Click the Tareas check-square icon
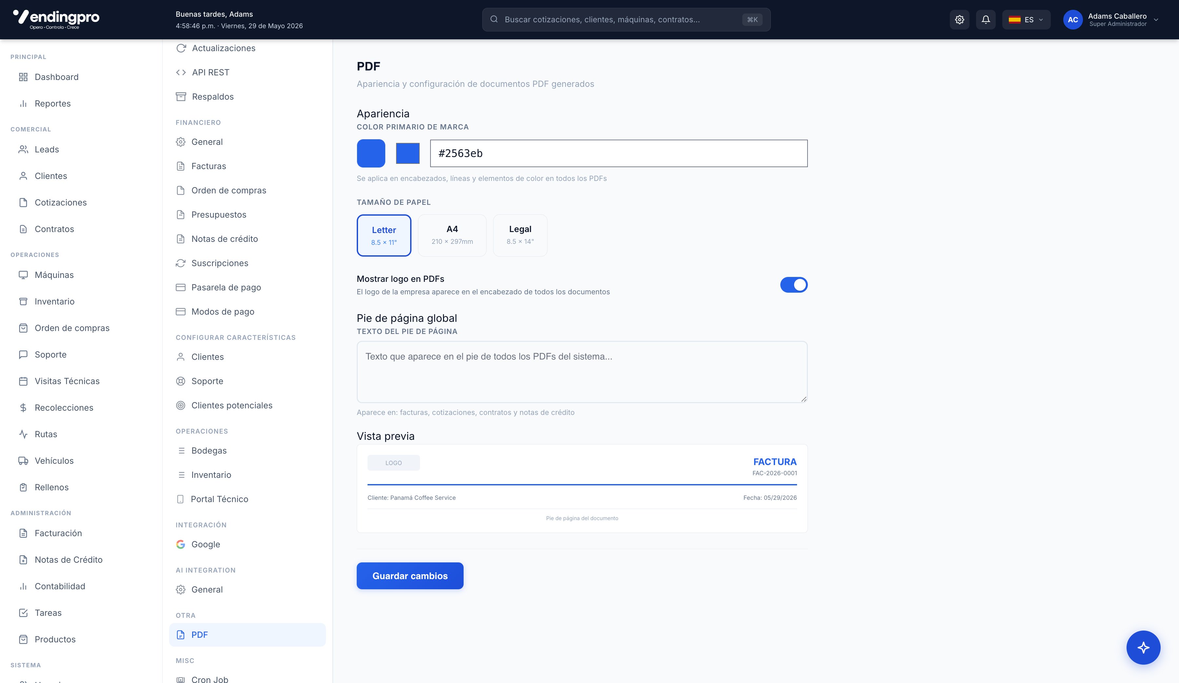 click(x=23, y=613)
